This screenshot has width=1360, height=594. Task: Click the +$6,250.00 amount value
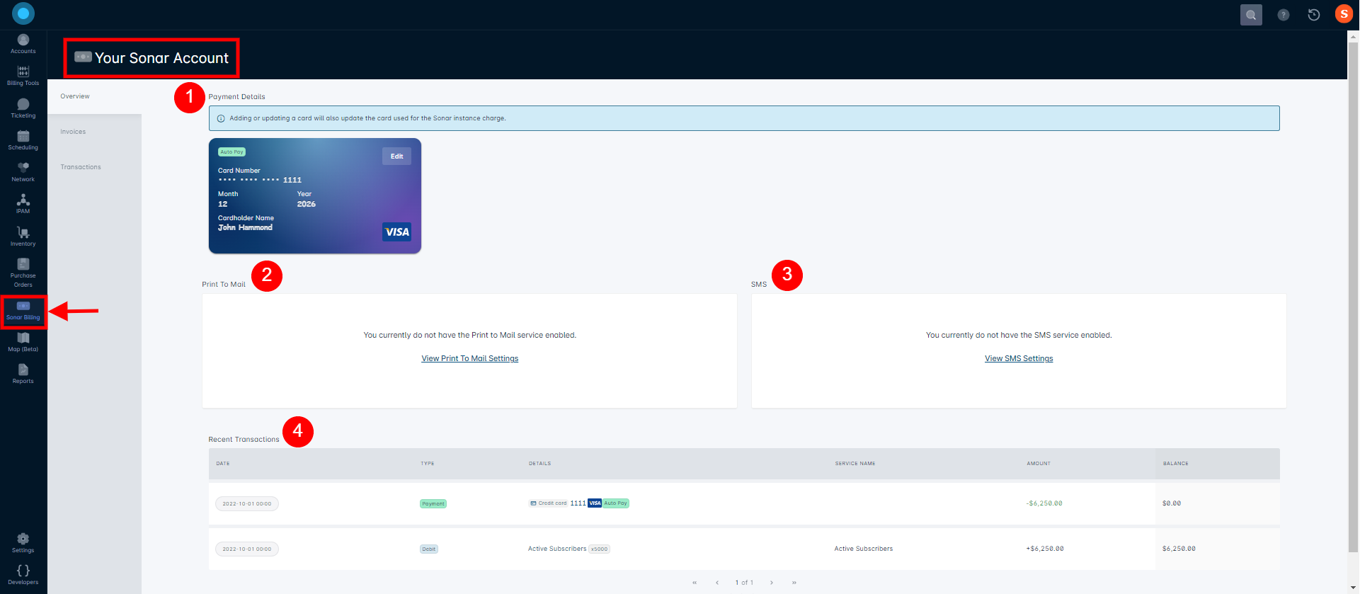tap(1045, 549)
